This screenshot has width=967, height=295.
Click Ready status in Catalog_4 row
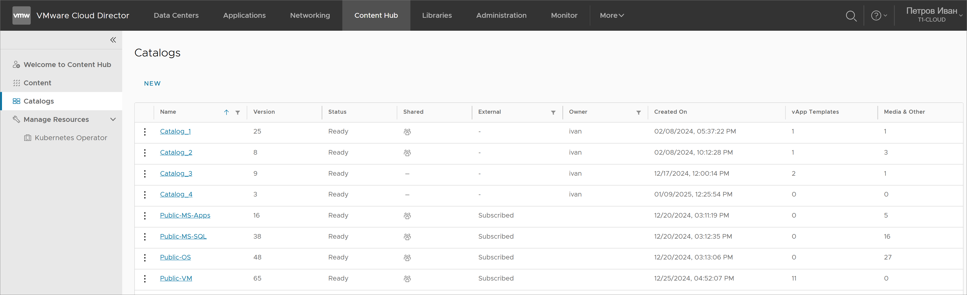coord(338,194)
